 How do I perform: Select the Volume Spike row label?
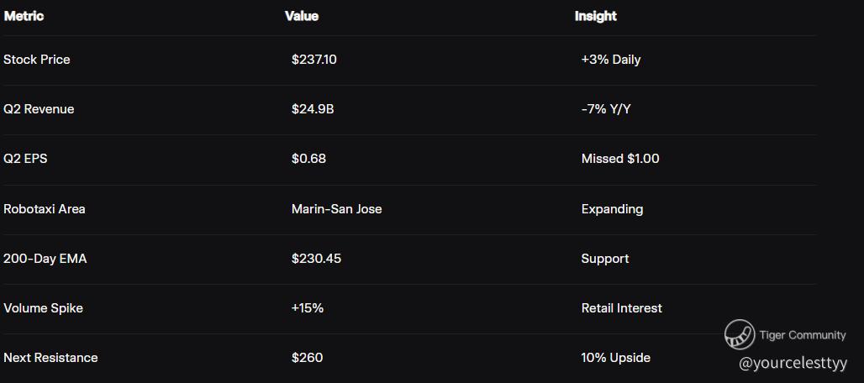[x=43, y=308]
